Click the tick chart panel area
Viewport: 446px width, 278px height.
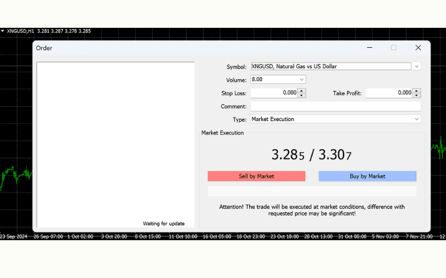115,142
